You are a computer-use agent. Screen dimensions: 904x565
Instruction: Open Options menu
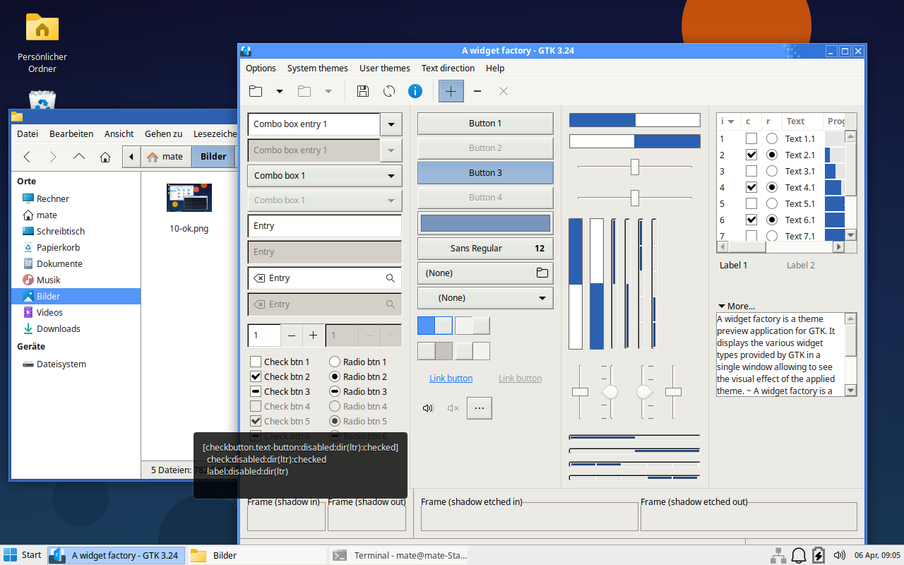point(261,69)
